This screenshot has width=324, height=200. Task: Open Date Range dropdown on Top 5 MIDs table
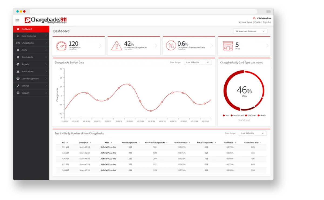point(252,133)
